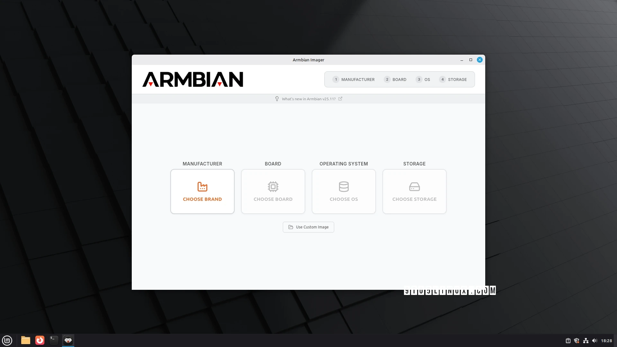
Task: Open the terminal from the taskbar
Action: click(54, 340)
